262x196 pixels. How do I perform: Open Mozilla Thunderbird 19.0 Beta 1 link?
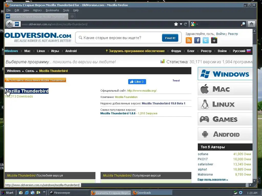(163, 103)
